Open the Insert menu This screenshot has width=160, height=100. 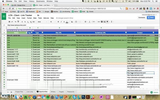pos(23,18)
